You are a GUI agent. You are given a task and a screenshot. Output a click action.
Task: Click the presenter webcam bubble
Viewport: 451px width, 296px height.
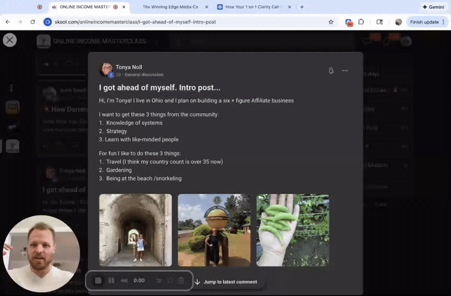pyautogui.click(x=41, y=254)
